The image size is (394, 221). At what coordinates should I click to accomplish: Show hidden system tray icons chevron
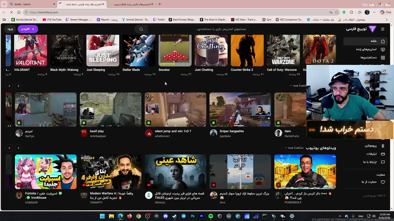tap(340, 216)
